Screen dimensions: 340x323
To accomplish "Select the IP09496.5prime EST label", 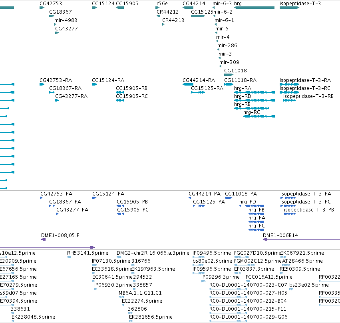I will (x=212, y=253).
